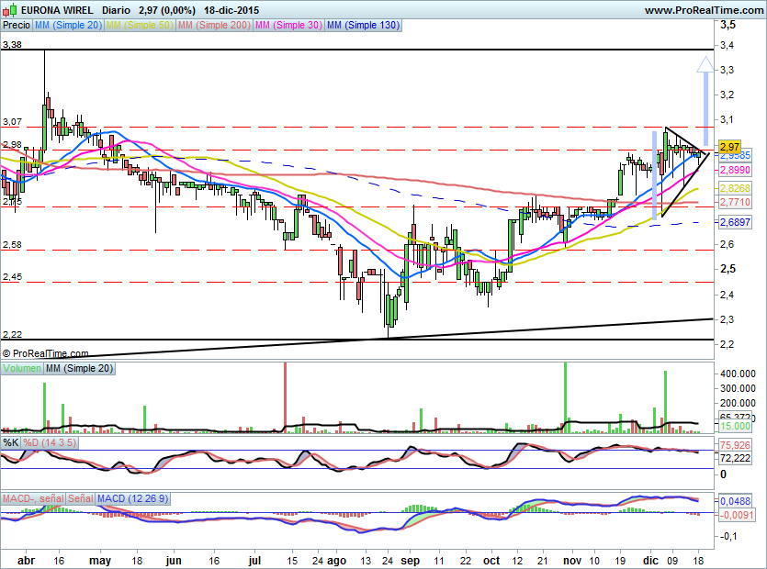Toggle the MM (Simple 50) indicator label

[141, 26]
